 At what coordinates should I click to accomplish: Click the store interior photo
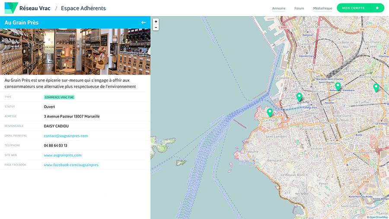(75, 51)
